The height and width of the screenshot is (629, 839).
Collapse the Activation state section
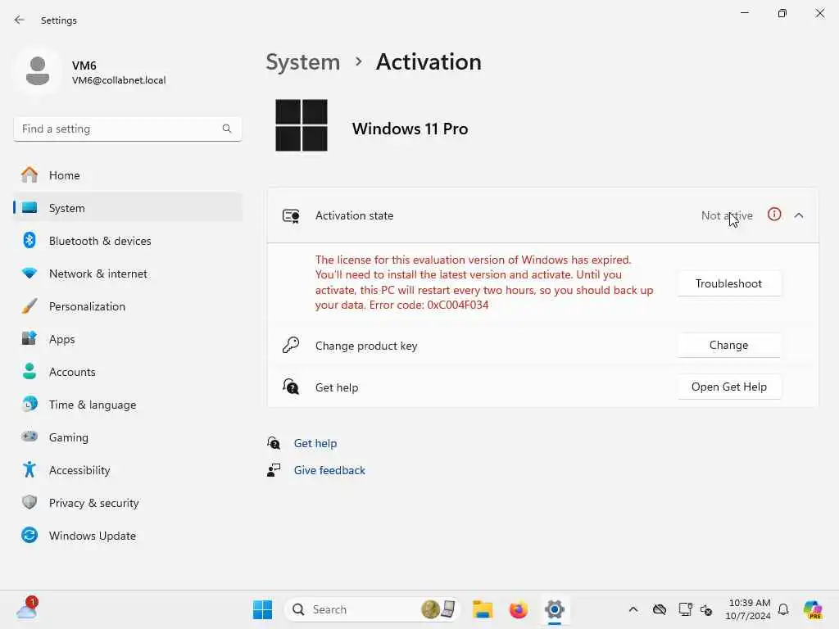coord(799,215)
